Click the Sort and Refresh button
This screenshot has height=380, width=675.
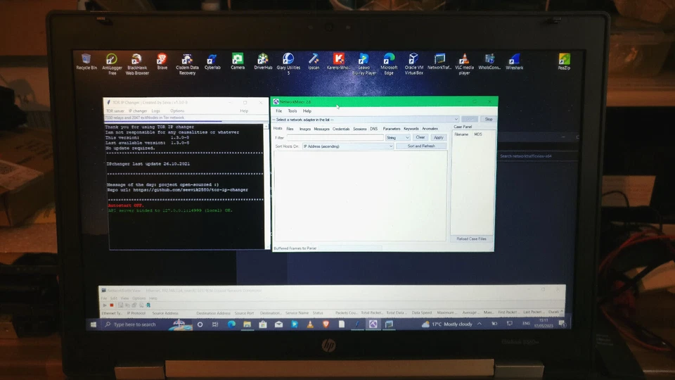click(x=421, y=146)
